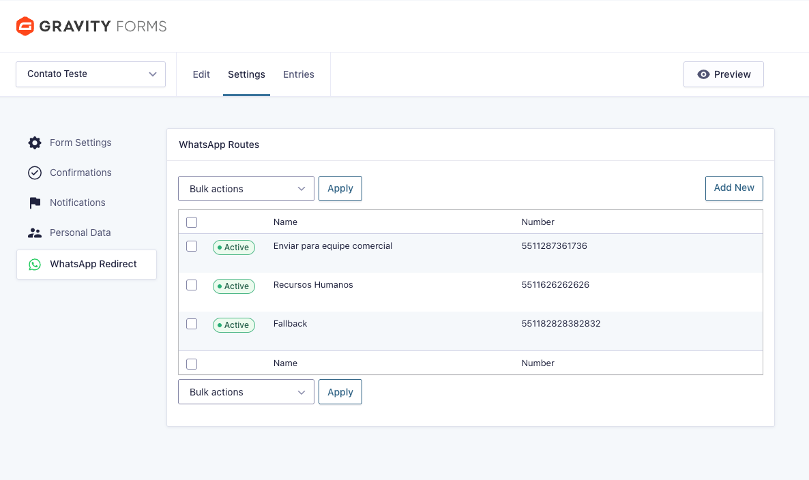809x480 pixels.
Task: Check the Recursos Humanos row checkbox
Action: coord(192,285)
